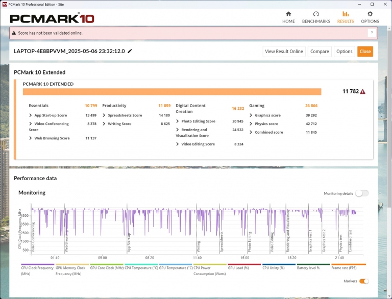Image resolution: width=392 pixels, height=299 pixels.
Task: Click the Compare button
Action: click(320, 52)
